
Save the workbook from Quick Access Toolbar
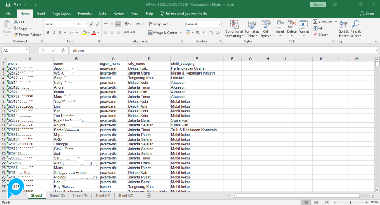tap(8, 4)
